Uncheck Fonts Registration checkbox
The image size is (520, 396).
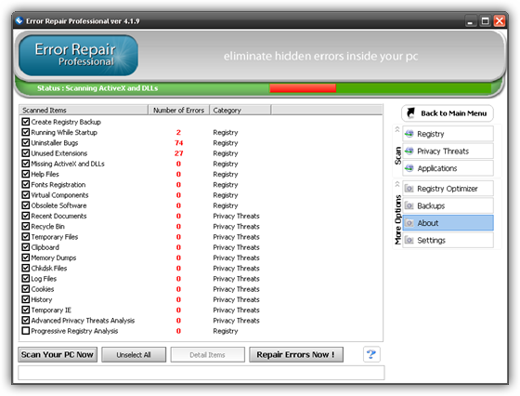(26, 184)
